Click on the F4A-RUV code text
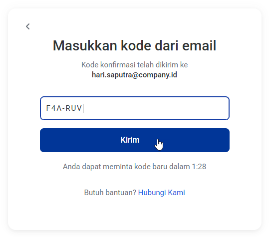Image resolution: width=269 pixels, height=239 pixels. (x=64, y=108)
